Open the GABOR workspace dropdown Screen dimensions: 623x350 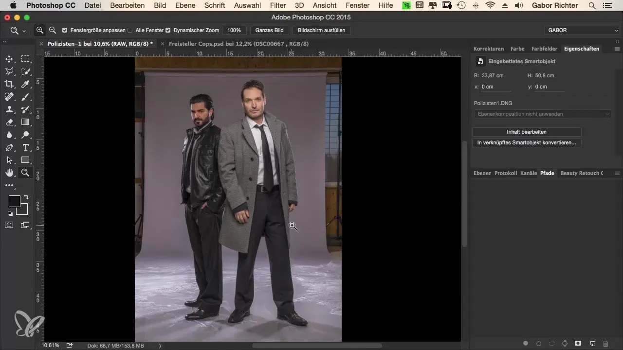(582, 30)
